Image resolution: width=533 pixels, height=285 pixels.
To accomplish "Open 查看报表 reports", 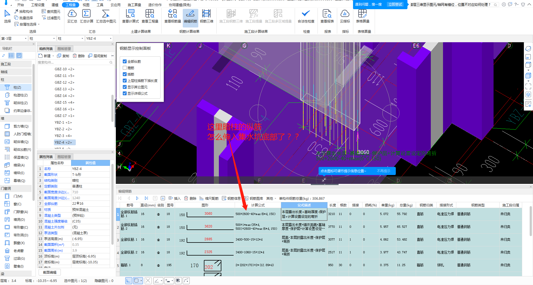I will click(x=327, y=16).
